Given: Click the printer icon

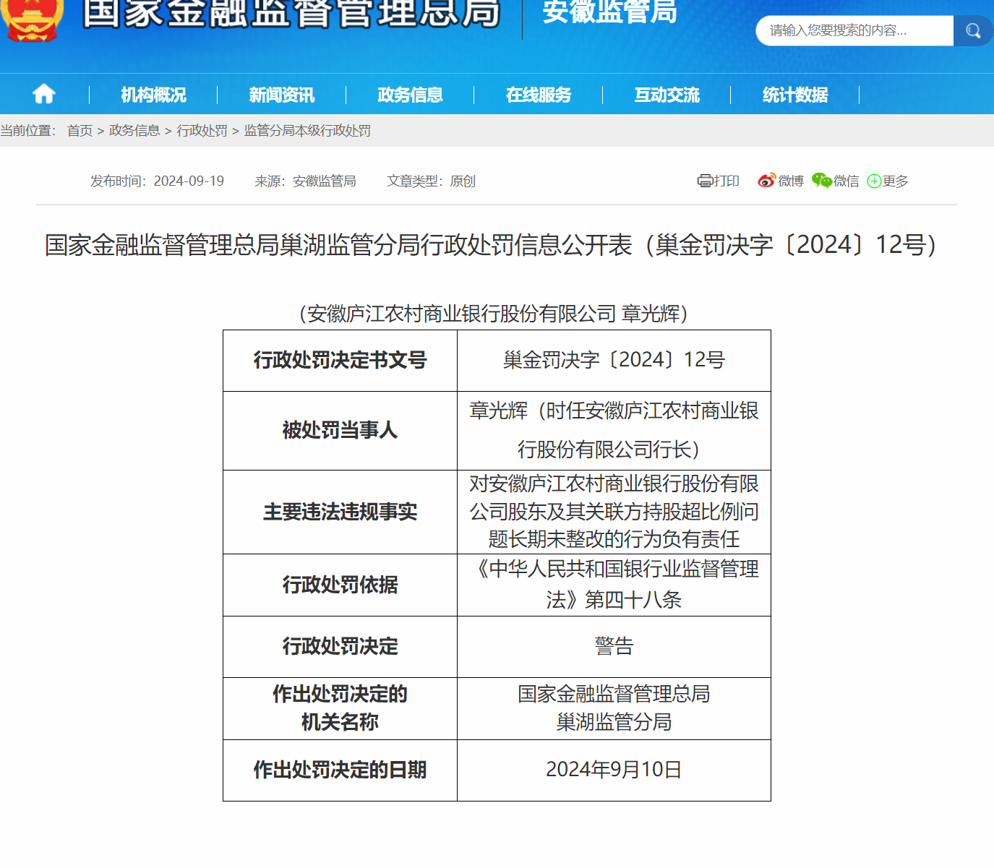Looking at the screenshot, I should [705, 181].
